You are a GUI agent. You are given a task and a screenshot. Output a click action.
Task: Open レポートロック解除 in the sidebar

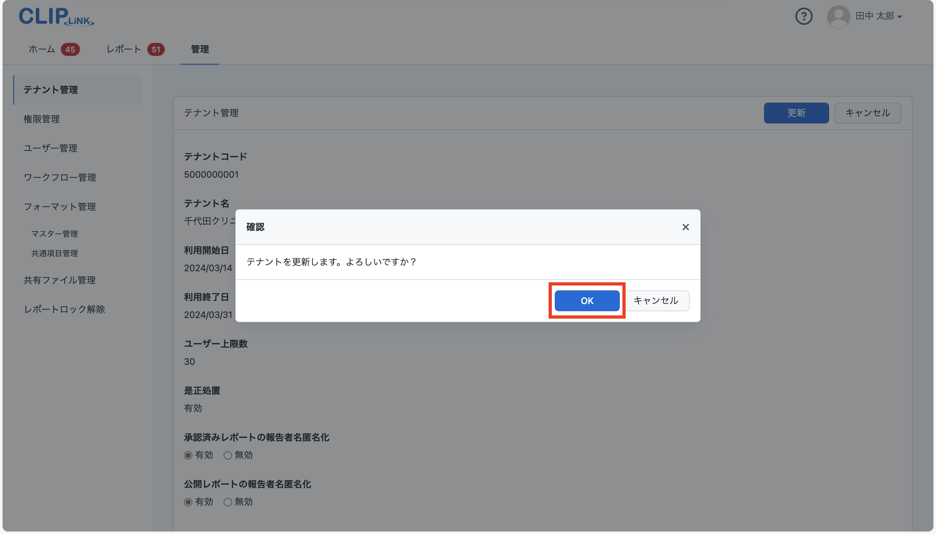64,309
